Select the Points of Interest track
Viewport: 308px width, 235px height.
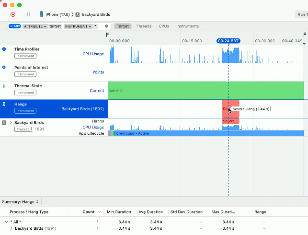coord(54,72)
